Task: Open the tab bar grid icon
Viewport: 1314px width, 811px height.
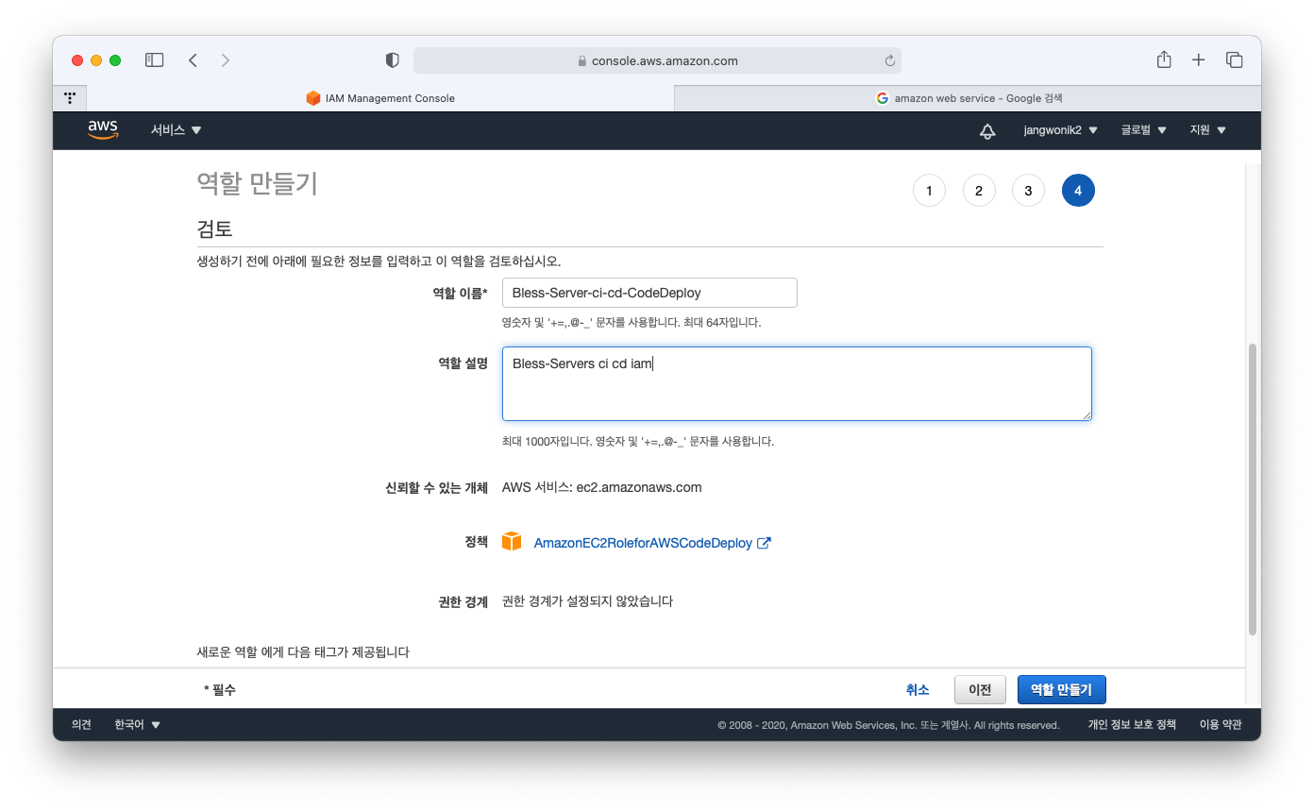Action: tap(70, 98)
